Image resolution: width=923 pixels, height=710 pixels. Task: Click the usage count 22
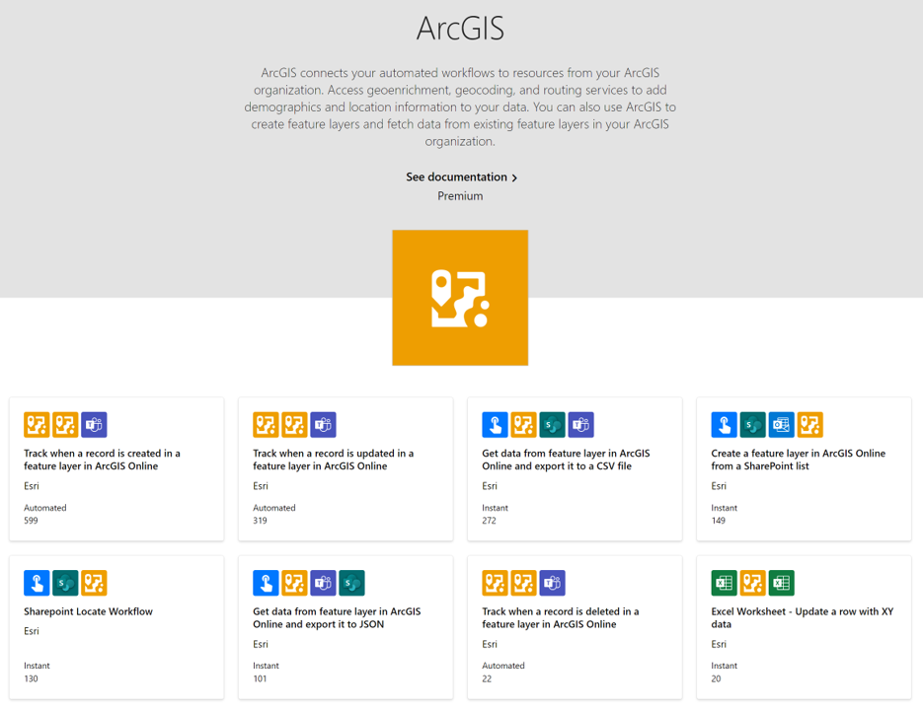pyautogui.click(x=487, y=678)
